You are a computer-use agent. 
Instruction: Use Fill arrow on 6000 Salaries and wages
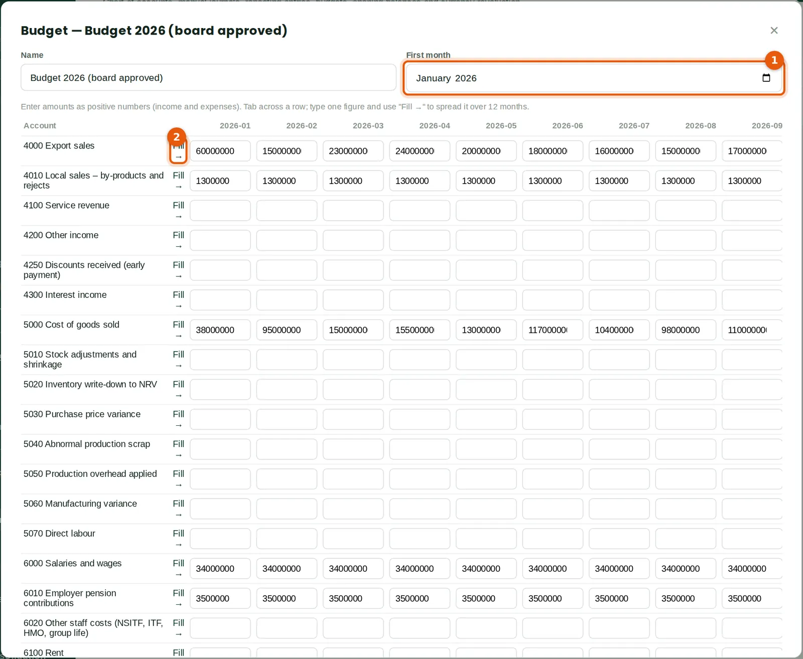(178, 569)
